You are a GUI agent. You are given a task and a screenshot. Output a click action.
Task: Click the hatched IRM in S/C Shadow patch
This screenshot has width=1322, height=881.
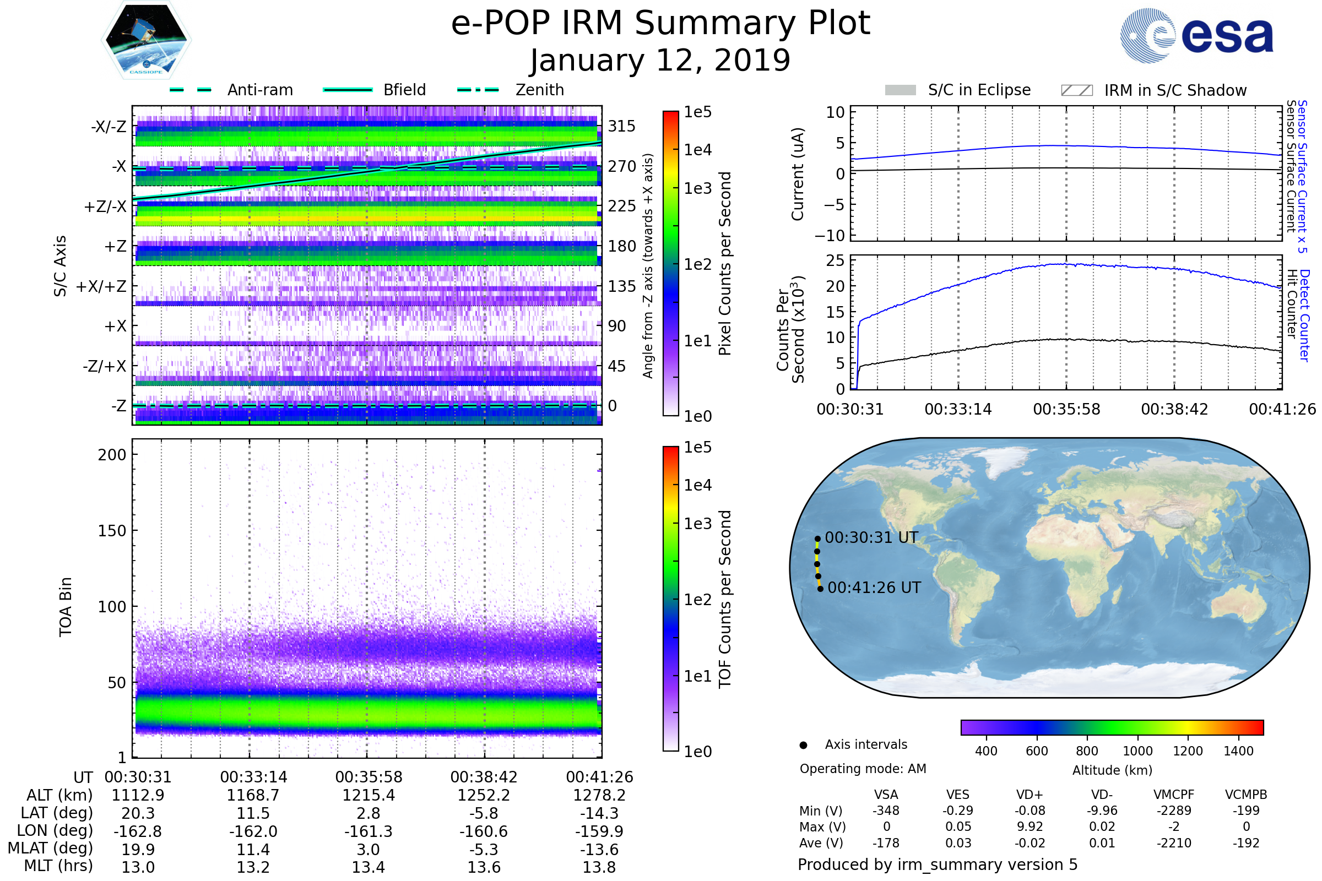point(1076,90)
